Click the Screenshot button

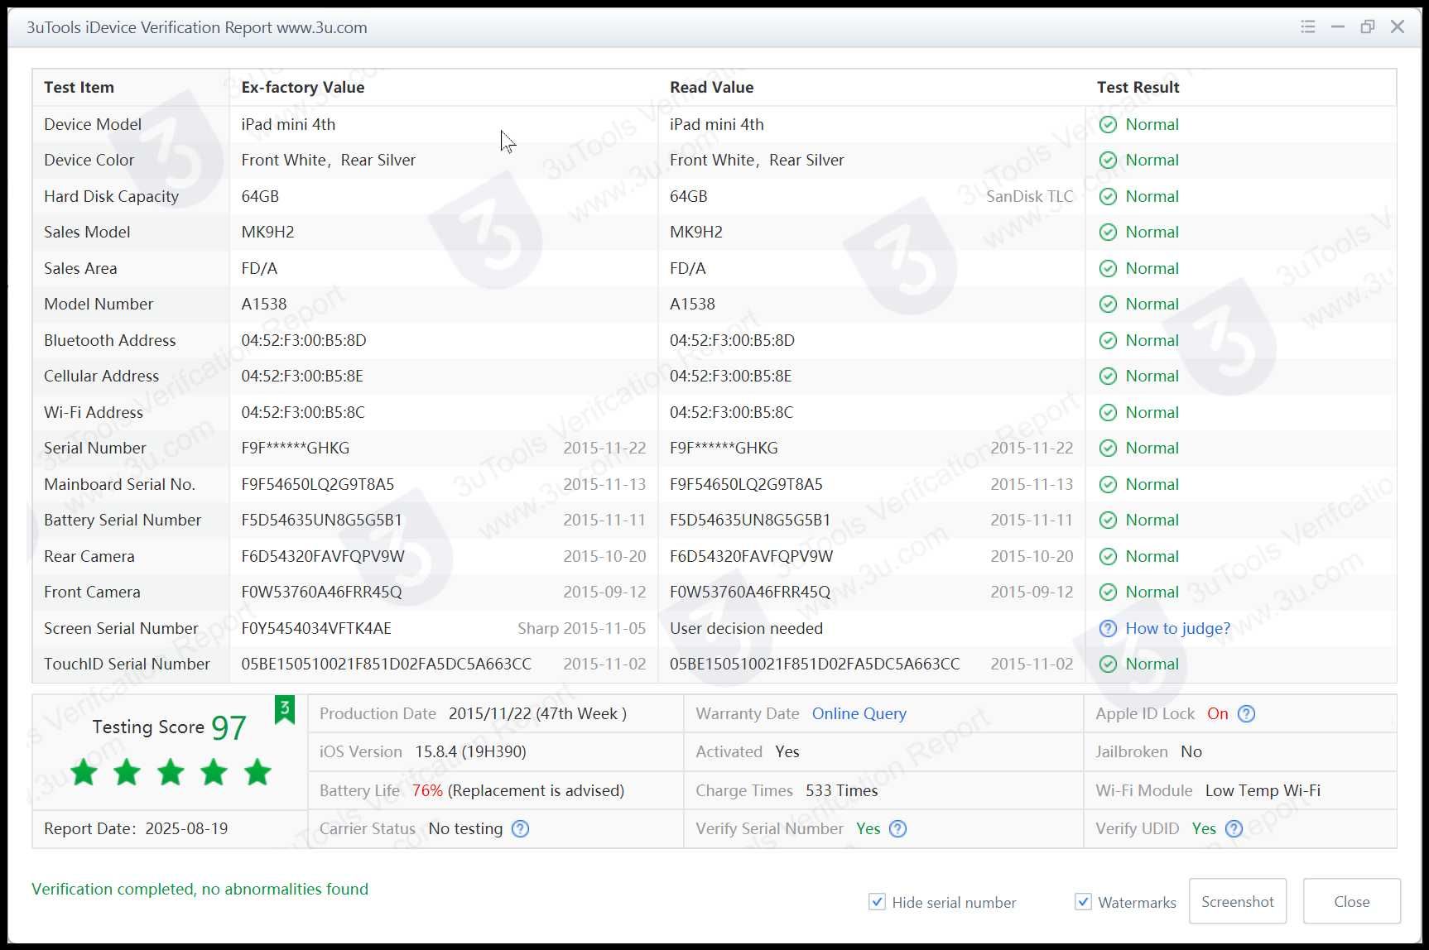point(1238,901)
